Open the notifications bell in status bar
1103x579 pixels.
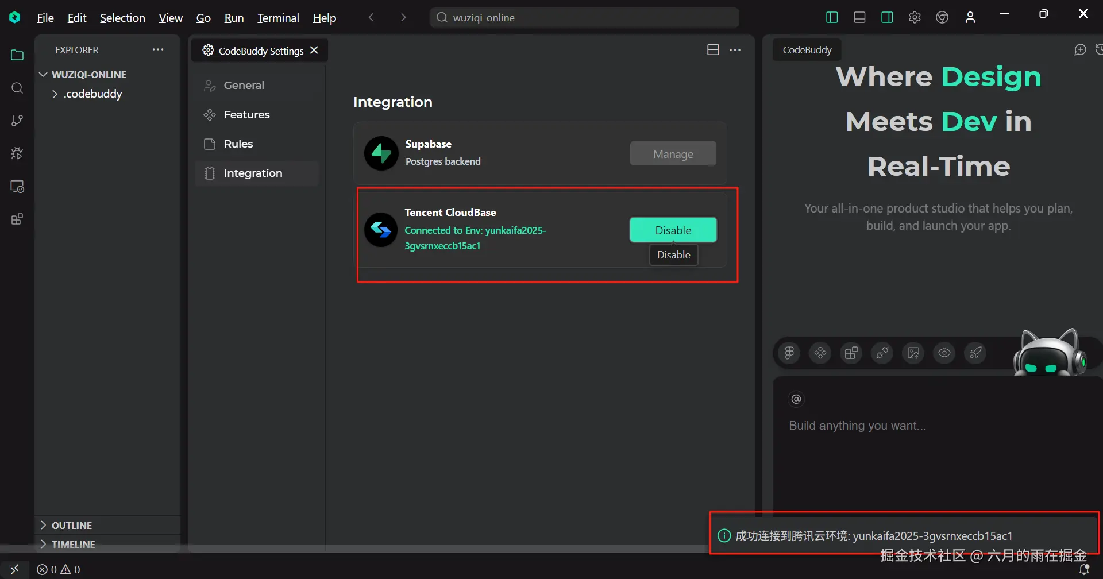[x=1084, y=570]
